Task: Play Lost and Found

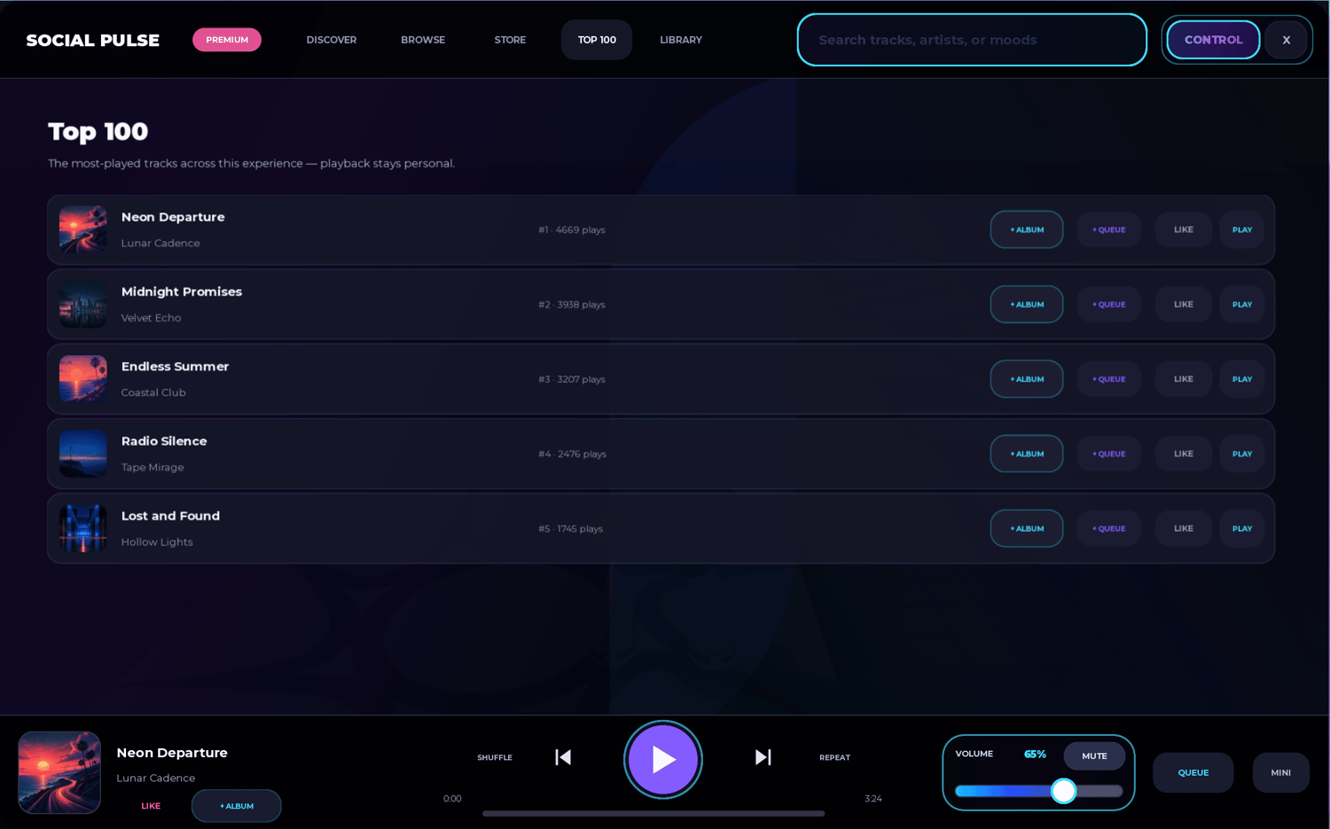Action: 1241,529
